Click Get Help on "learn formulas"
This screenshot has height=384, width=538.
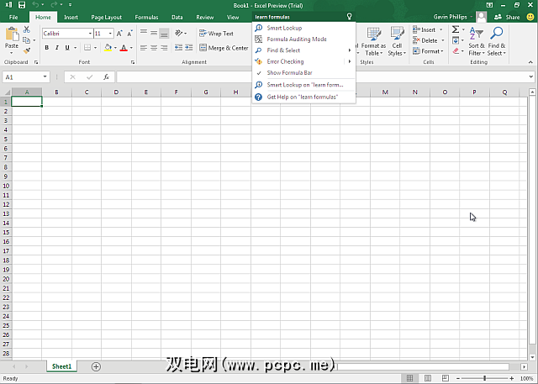(x=302, y=97)
